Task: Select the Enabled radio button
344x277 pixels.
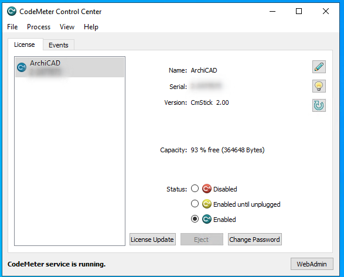Action: (x=195, y=219)
